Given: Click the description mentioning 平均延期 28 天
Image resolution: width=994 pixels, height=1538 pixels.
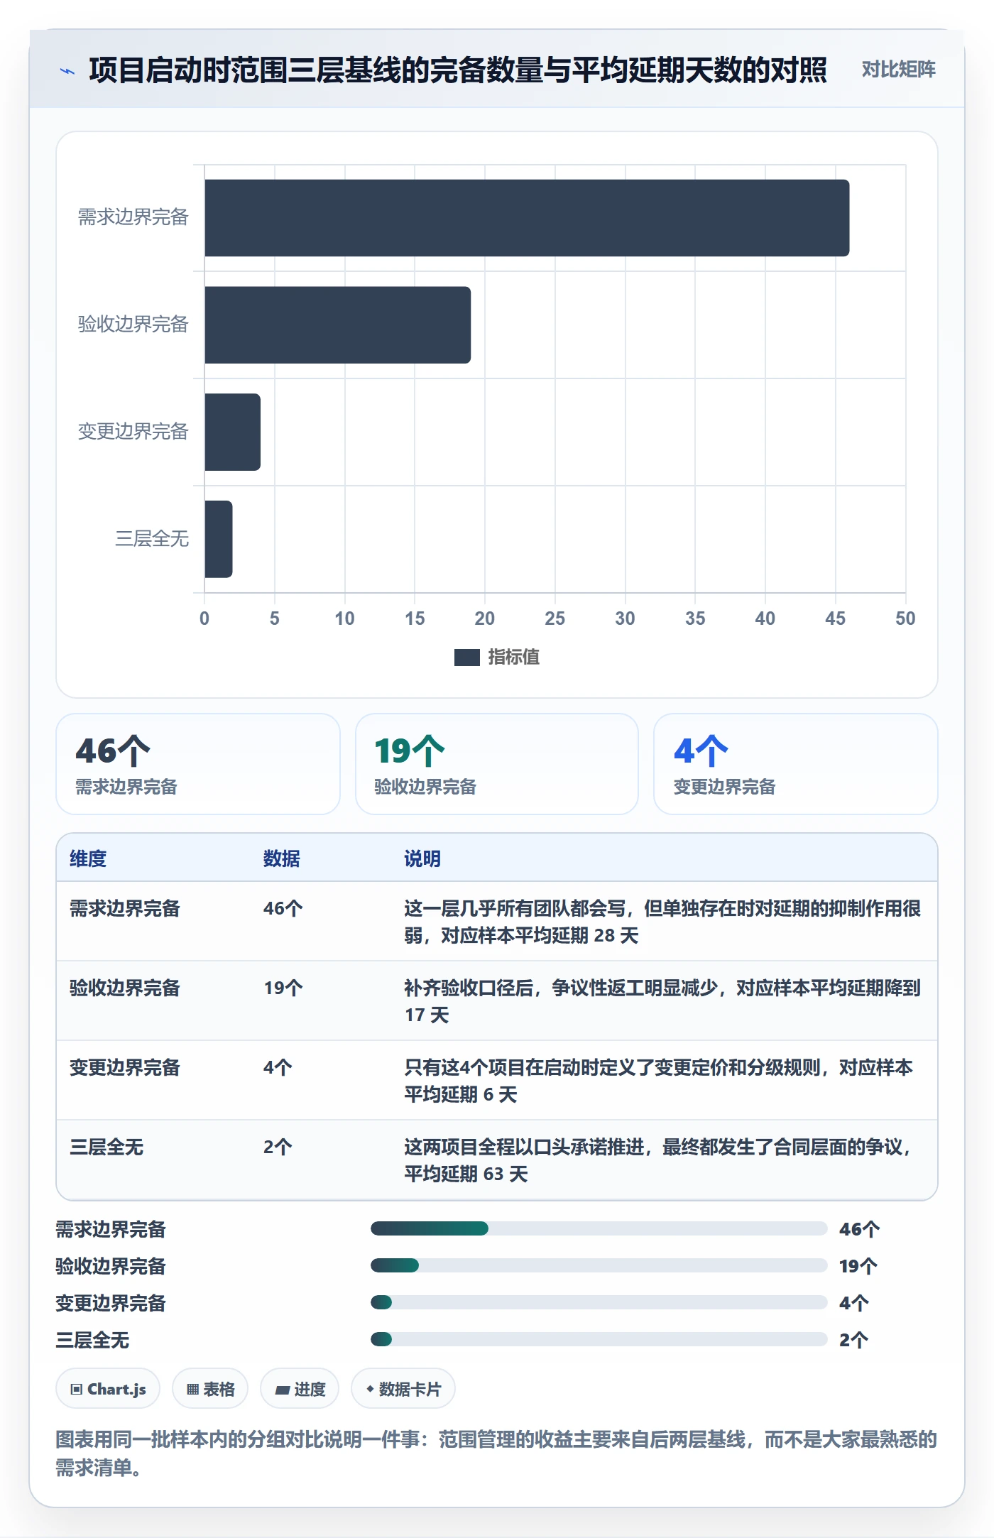Looking at the screenshot, I should point(662,922).
